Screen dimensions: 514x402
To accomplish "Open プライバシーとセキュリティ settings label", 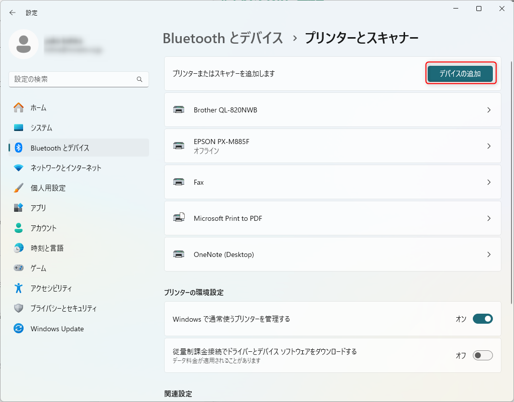I will [x=64, y=308].
